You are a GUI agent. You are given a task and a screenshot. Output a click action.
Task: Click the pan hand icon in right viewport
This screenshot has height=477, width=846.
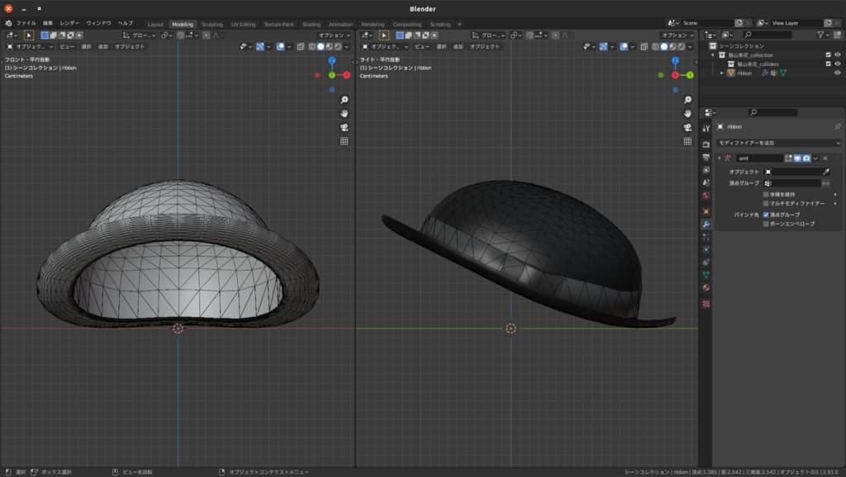click(687, 113)
